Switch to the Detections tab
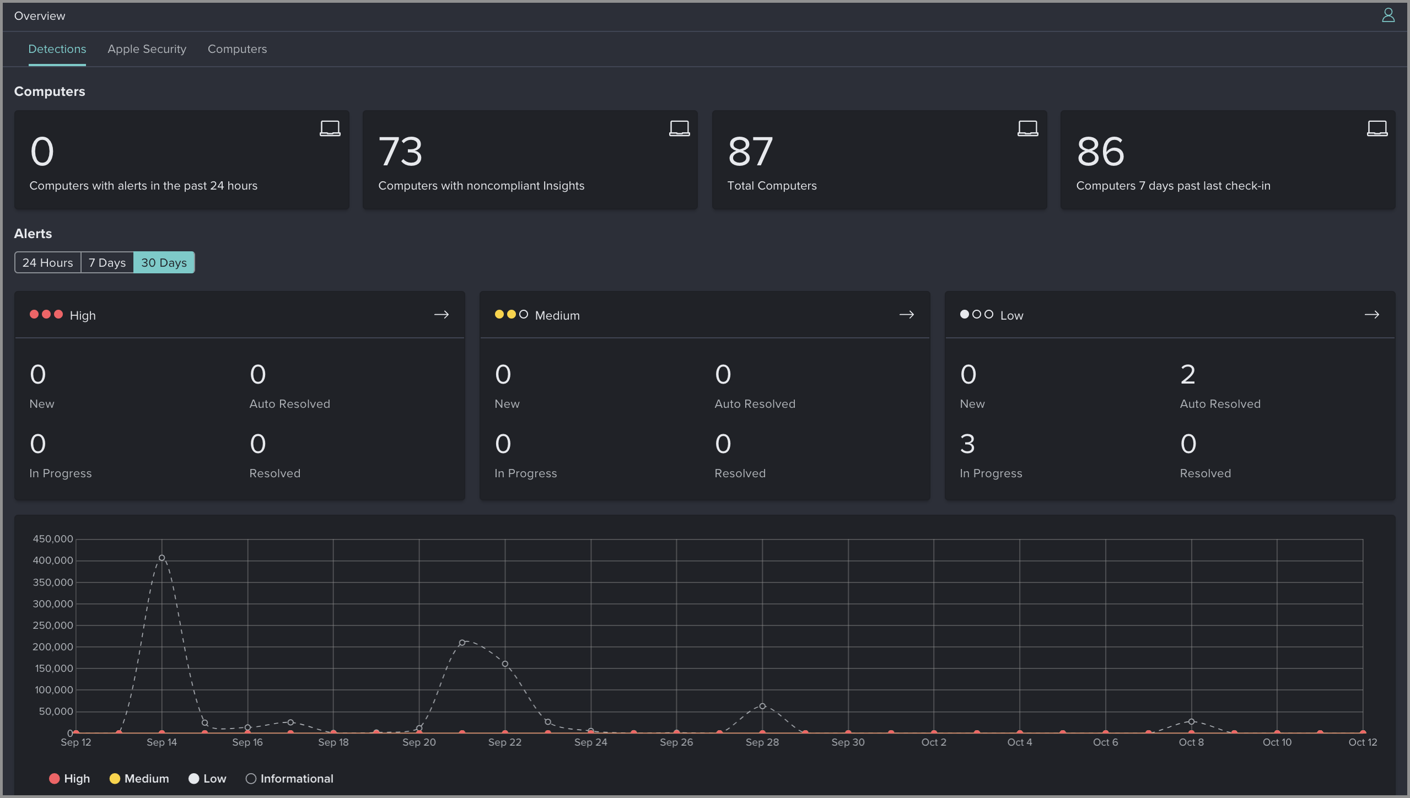Viewport: 1410px width, 798px height. tap(57, 49)
